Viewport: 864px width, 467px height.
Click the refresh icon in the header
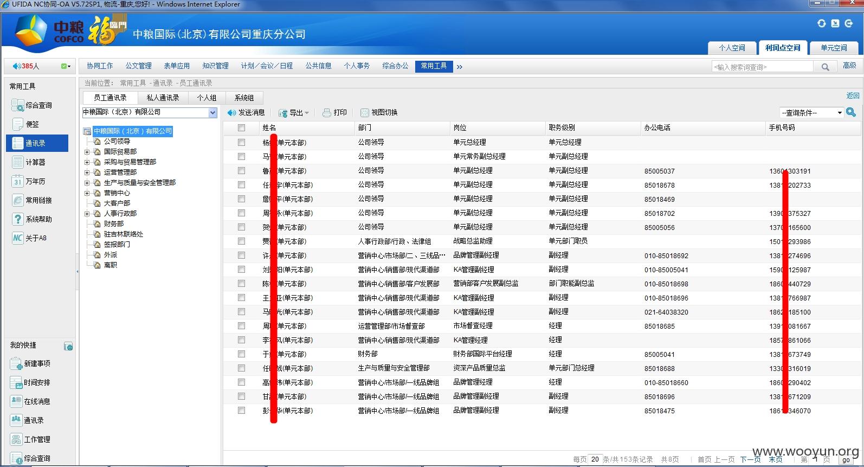point(822,23)
